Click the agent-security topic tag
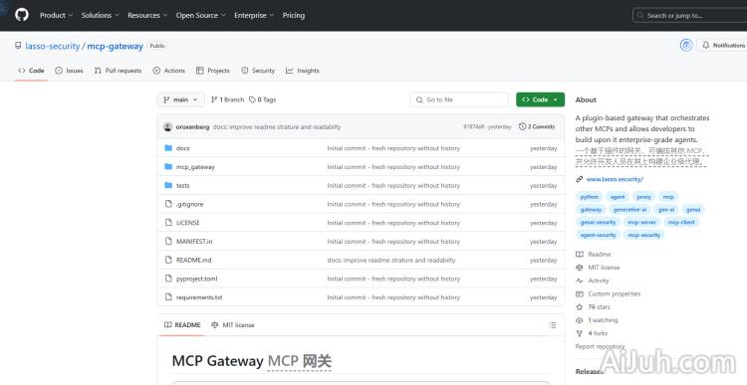 [598, 235]
